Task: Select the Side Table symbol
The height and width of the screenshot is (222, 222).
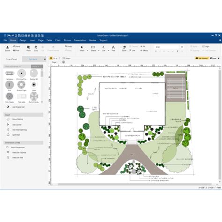Action: click(22, 97)
